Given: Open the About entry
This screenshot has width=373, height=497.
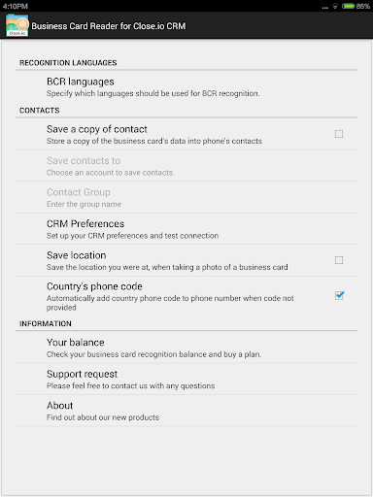Looking at the screenshot, I should 186,411.
